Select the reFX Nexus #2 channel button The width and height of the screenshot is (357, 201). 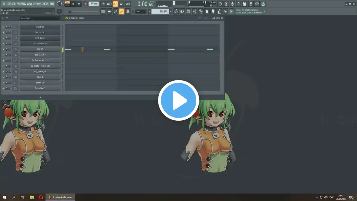pyautogui.click(x=40, y=44)
